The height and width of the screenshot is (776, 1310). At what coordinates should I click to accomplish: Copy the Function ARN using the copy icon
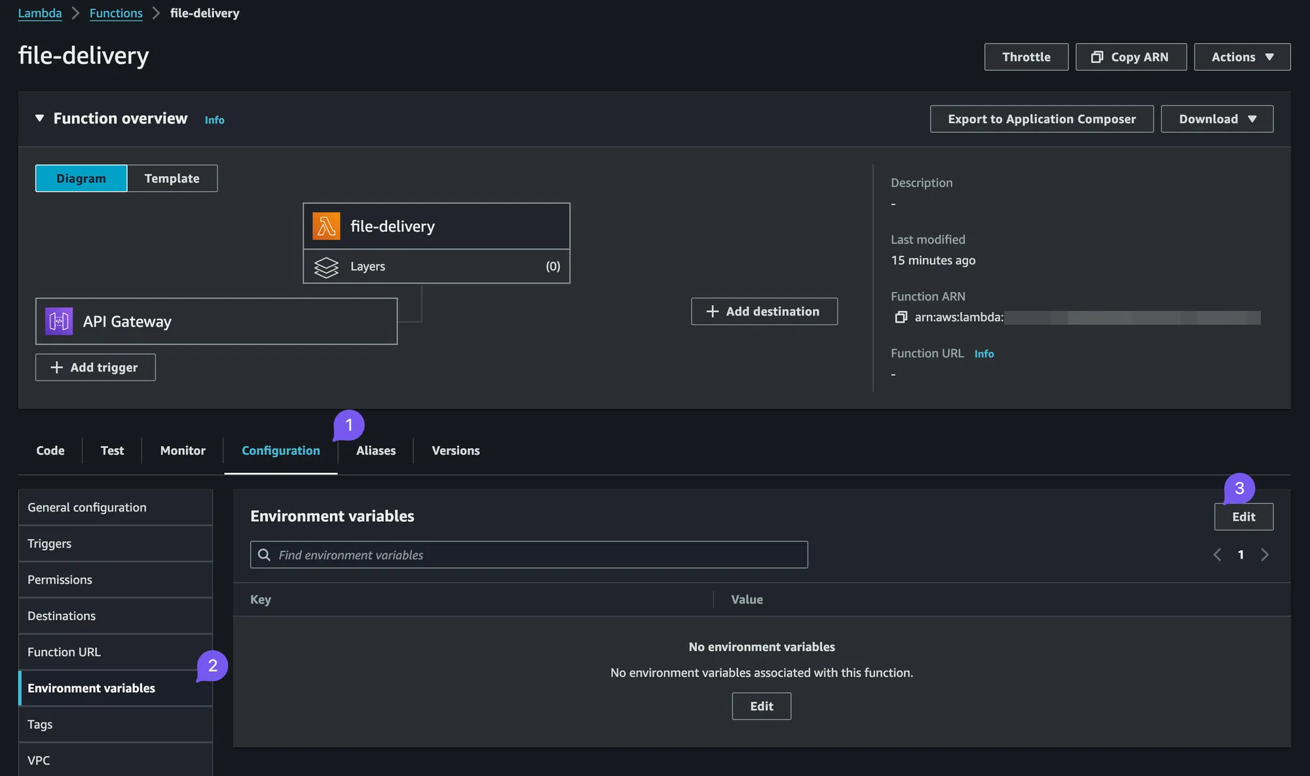click(x=901, y=318)
